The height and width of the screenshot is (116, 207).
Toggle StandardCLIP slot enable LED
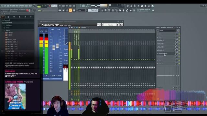click(x=179, y=54)
